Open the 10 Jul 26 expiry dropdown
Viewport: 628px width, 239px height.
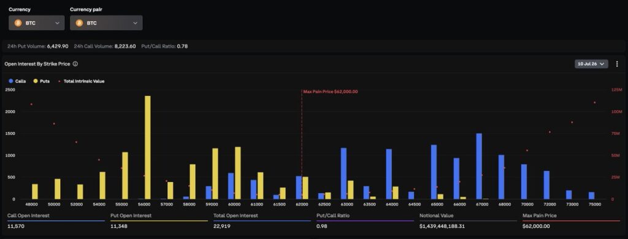pos(591,64)
